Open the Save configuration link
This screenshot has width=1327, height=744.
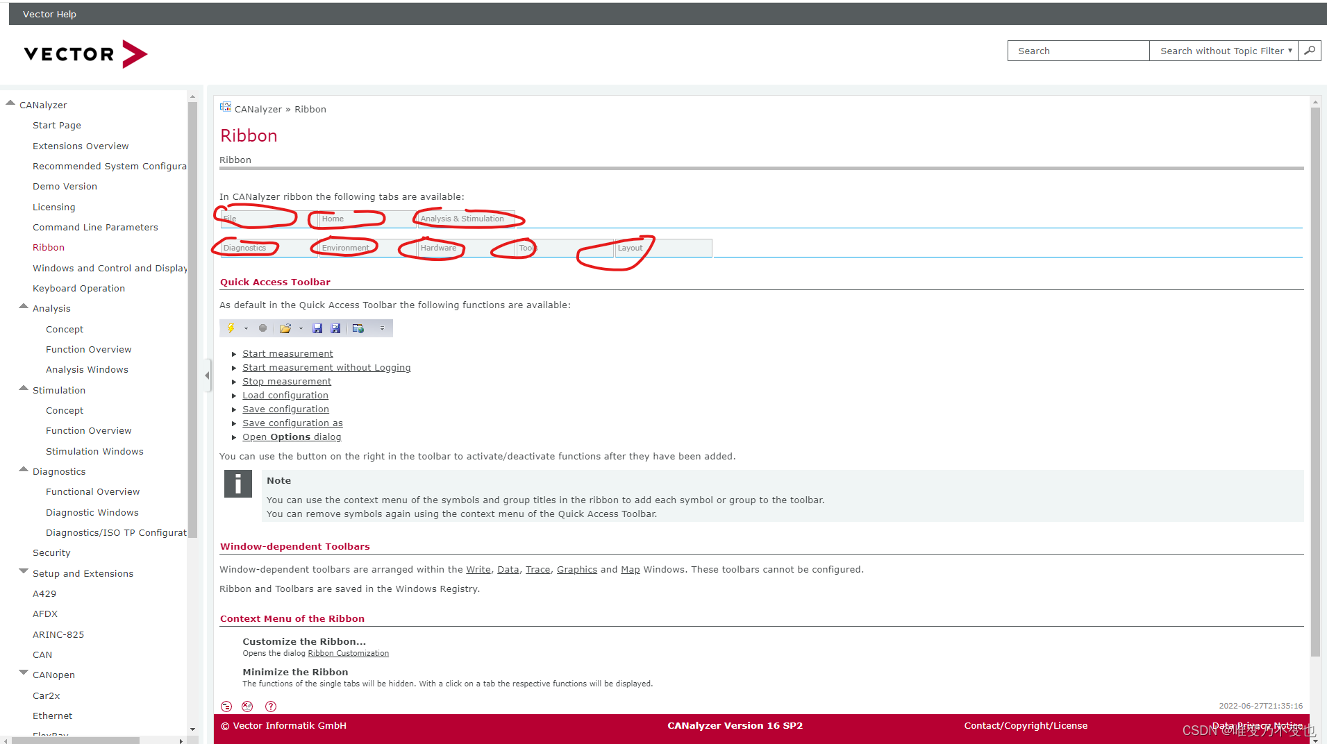pos(285,409)
